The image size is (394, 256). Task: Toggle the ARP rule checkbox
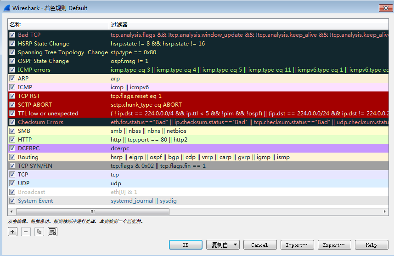12,79
